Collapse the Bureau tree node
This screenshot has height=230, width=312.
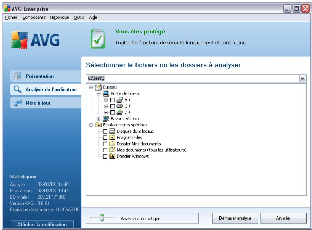tap(91, 87)
